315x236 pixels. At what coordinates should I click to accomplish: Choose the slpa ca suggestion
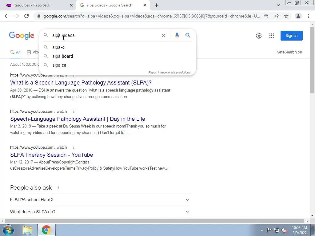(118, 65)
